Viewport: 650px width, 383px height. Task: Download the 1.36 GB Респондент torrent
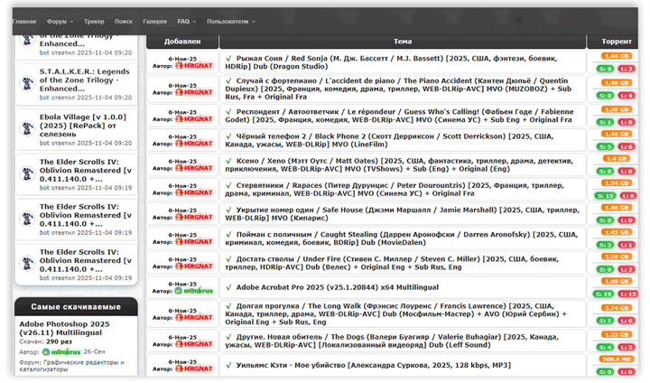point(616,109)
